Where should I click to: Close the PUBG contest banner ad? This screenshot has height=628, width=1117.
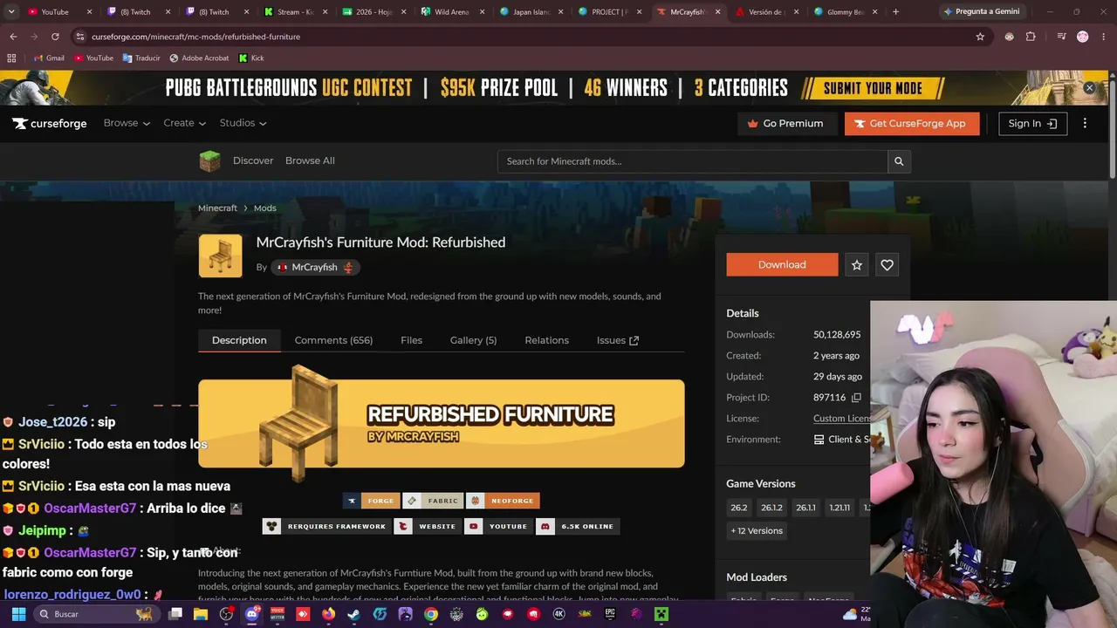click(x=1089, y=88)
